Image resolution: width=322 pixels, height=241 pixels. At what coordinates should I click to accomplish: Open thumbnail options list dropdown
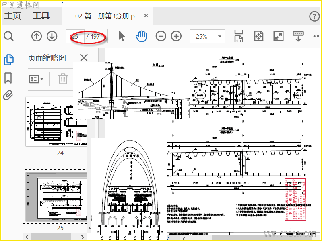[x=36, y=79]
